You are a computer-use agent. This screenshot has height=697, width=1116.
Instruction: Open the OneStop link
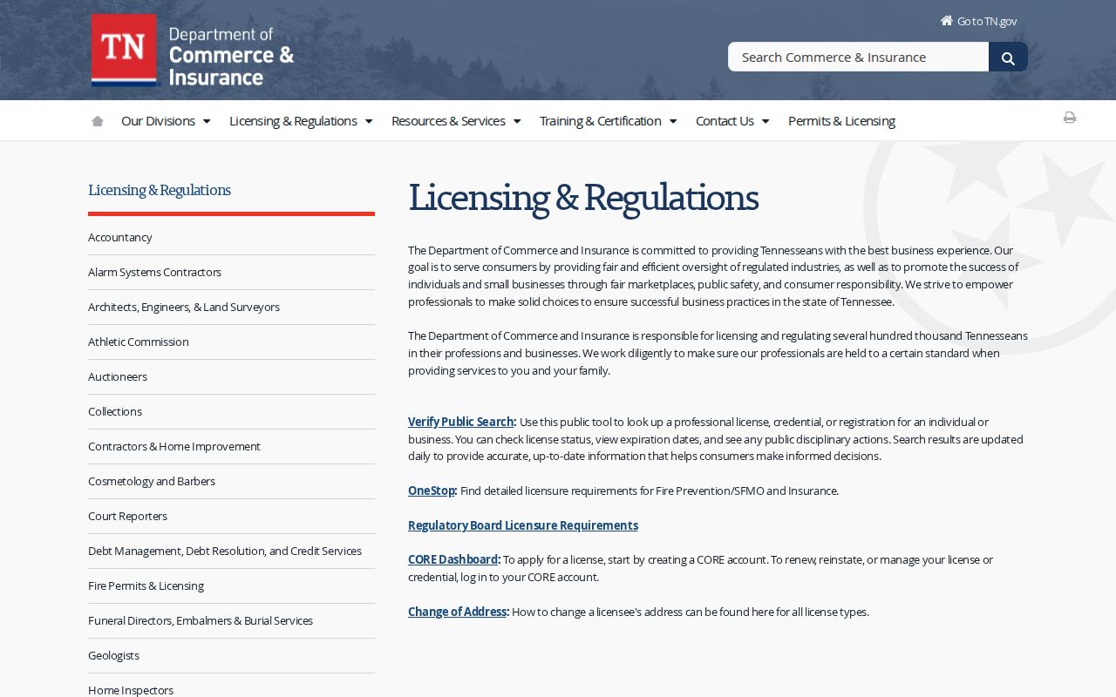[432, 491]
